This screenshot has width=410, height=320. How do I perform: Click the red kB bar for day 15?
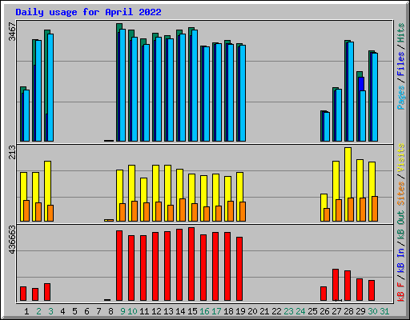coord(191,264)
